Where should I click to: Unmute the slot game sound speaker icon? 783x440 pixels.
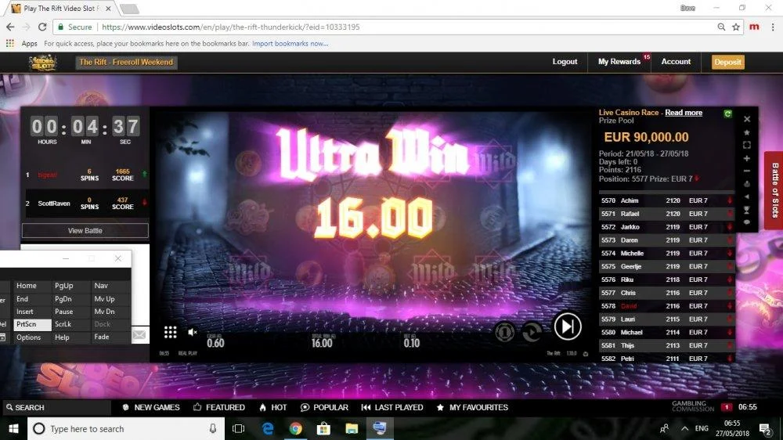(x=193, y=332)
